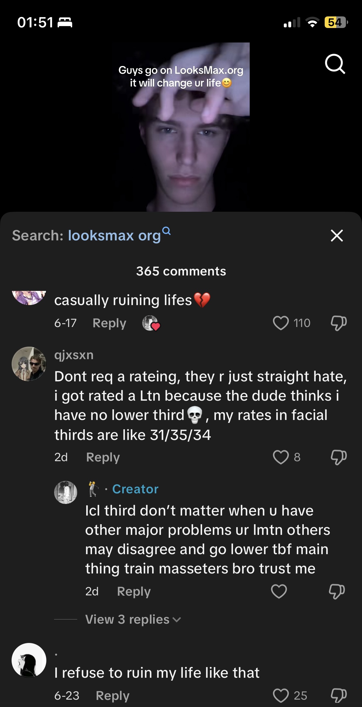Like the "casually ruining lifes" comment
This screenshot has width=362, height=707.
pos(281,323)
